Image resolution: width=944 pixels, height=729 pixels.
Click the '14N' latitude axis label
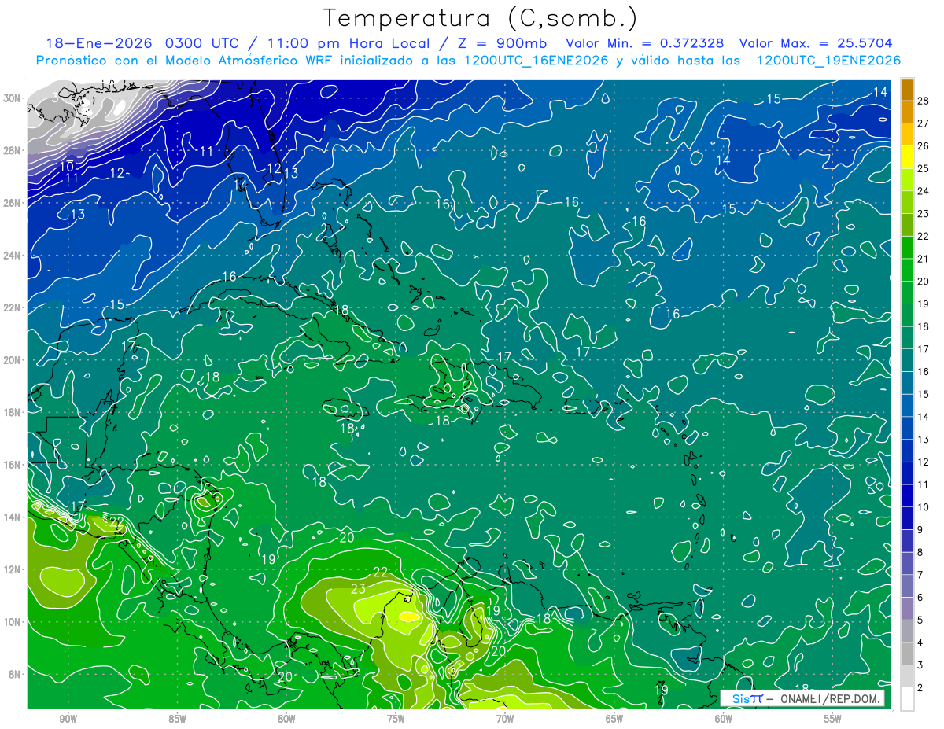(x=12, y=517)
